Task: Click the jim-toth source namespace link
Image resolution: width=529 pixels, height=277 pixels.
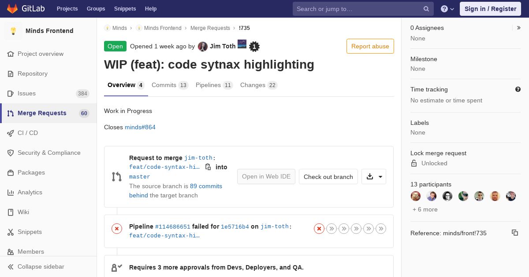Action: 198,158
